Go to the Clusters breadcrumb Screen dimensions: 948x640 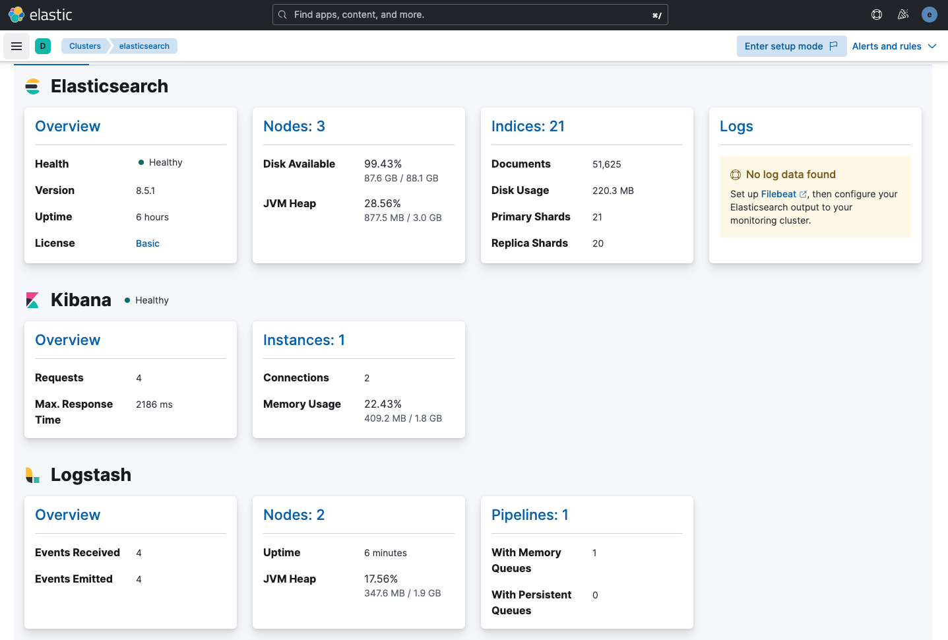(85, 46)
